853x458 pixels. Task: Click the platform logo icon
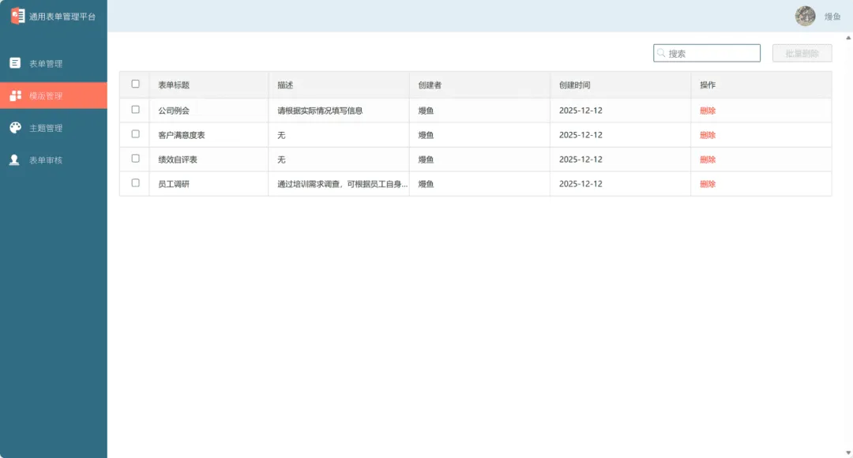(17, 16)
